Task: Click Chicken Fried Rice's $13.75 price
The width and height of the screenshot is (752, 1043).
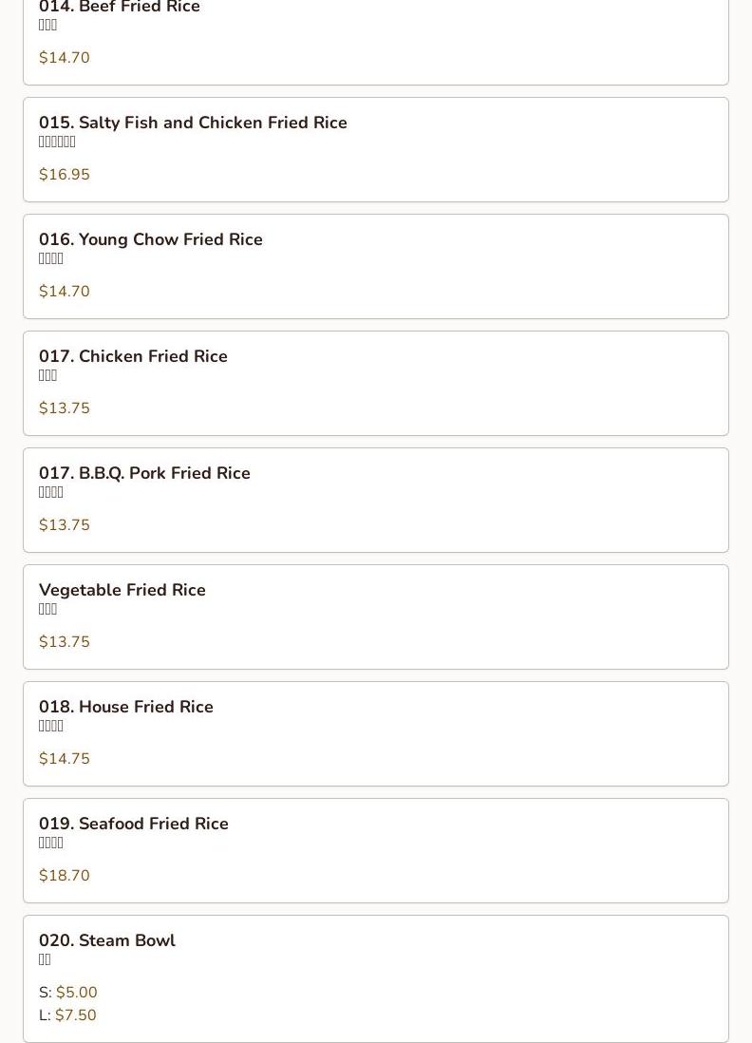Action: tap(65, 408)
